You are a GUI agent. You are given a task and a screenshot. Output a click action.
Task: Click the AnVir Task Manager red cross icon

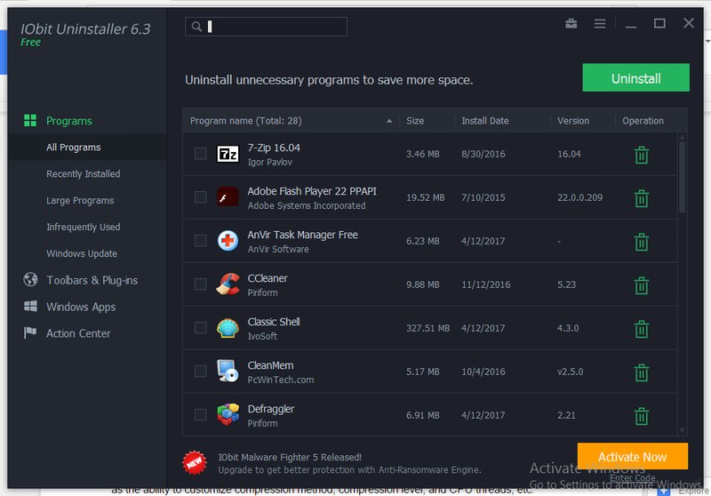click(x=228, y=240)
